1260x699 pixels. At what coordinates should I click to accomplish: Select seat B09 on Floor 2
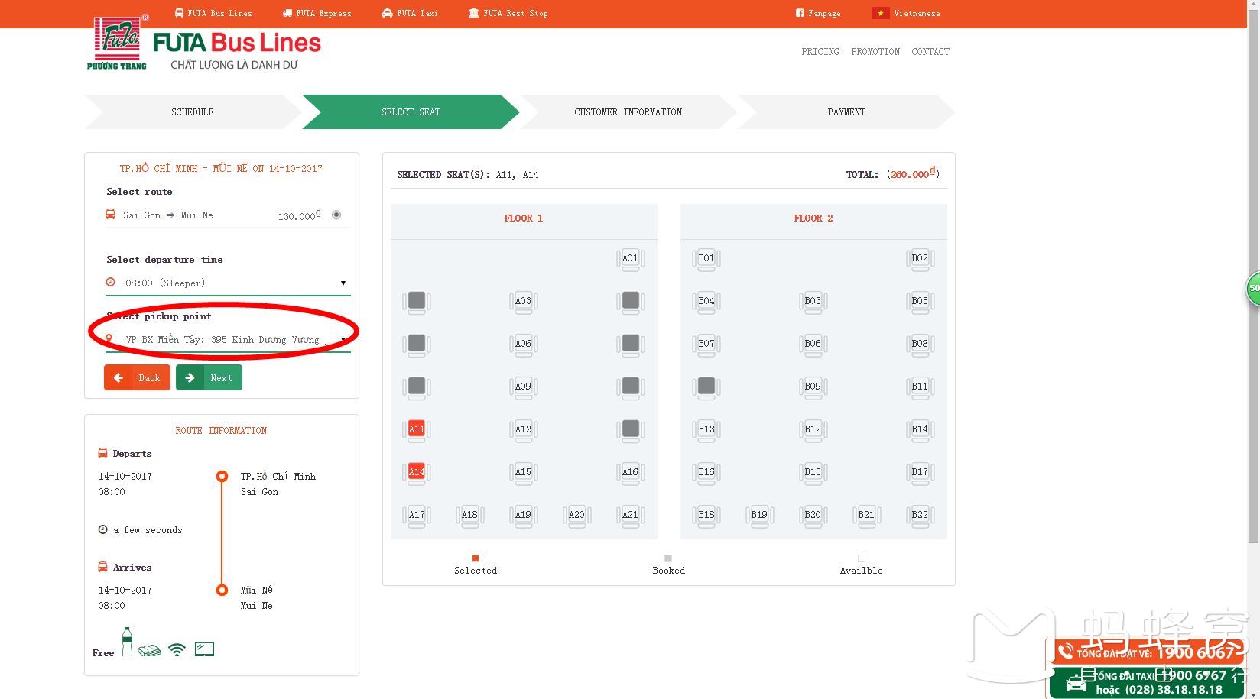pos(813,387)
